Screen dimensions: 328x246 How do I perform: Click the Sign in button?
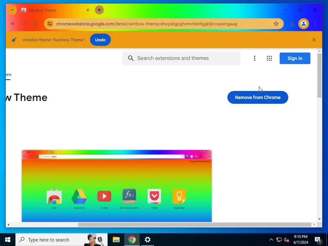tap(295, 58)
